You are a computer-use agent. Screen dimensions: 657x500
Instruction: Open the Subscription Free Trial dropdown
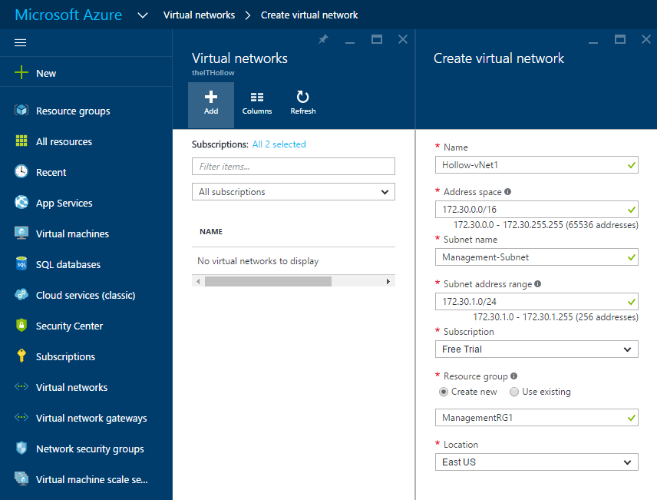537,349
